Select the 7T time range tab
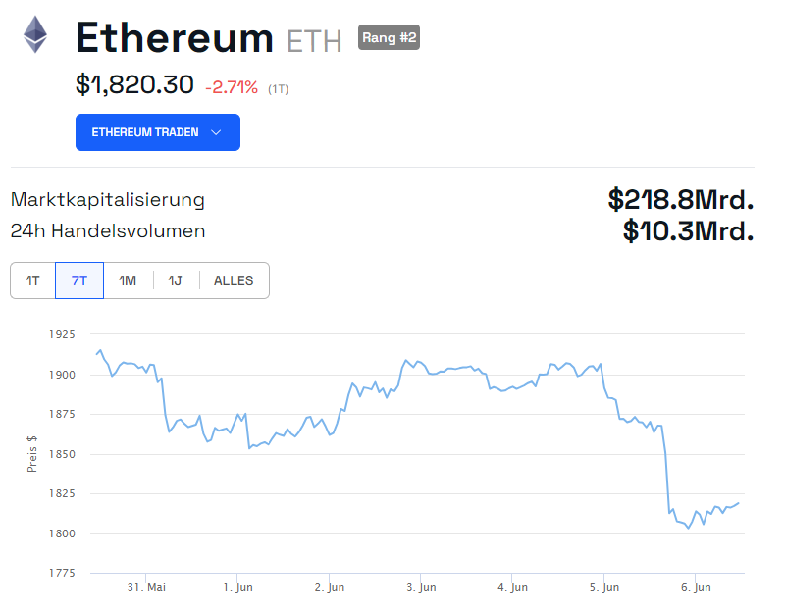This screenshot has height=608, width=785. pyautogui.click(x=78, y=280)
